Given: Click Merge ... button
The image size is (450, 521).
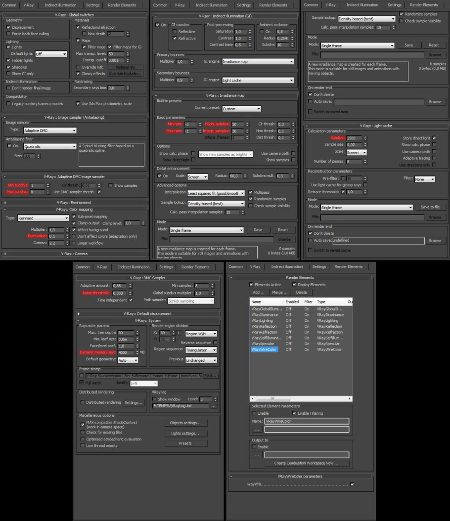Looking at the screenshot, I should tap(279, 292).
